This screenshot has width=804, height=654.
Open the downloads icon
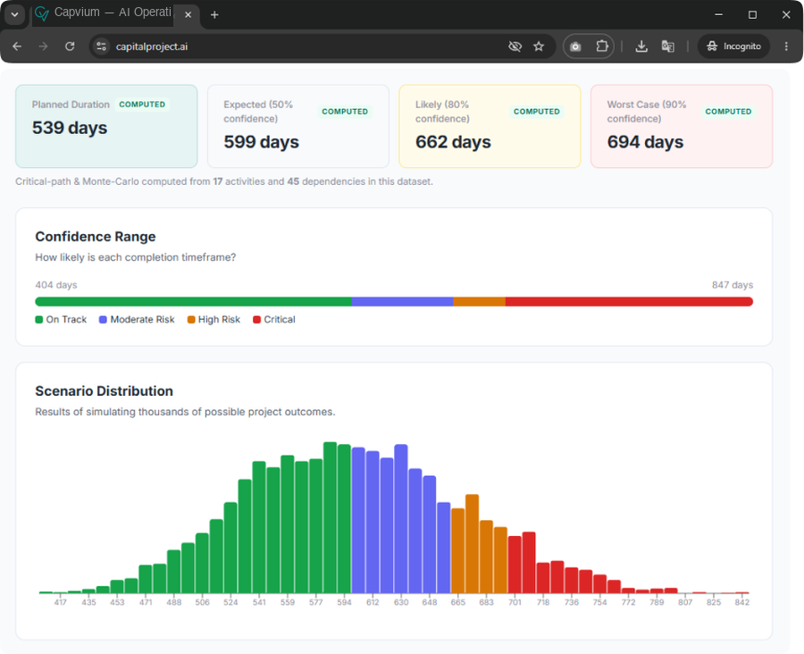pos(641,46)
